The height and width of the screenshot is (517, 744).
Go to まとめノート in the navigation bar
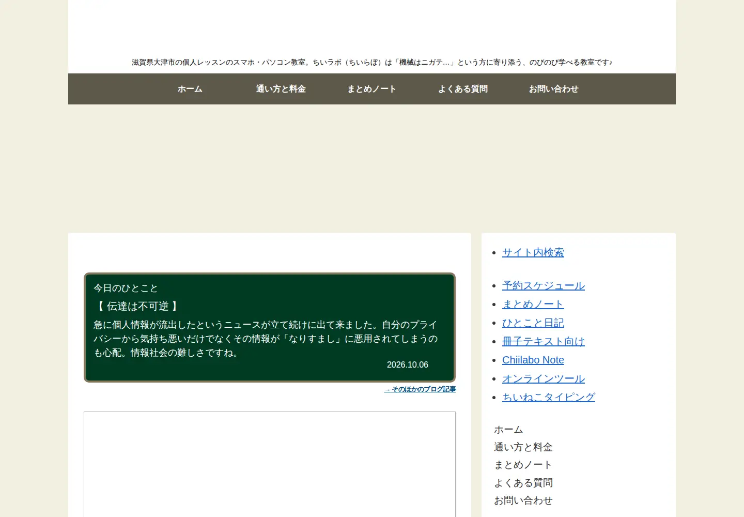click(x=372, y=89)
